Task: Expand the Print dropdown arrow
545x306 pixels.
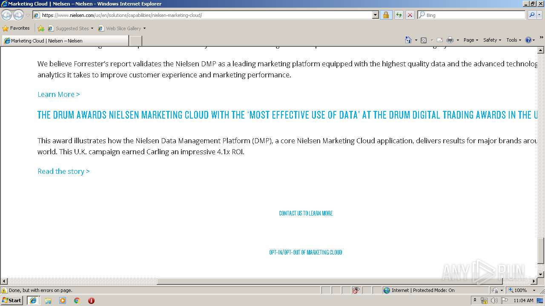Action: point(458,40)
